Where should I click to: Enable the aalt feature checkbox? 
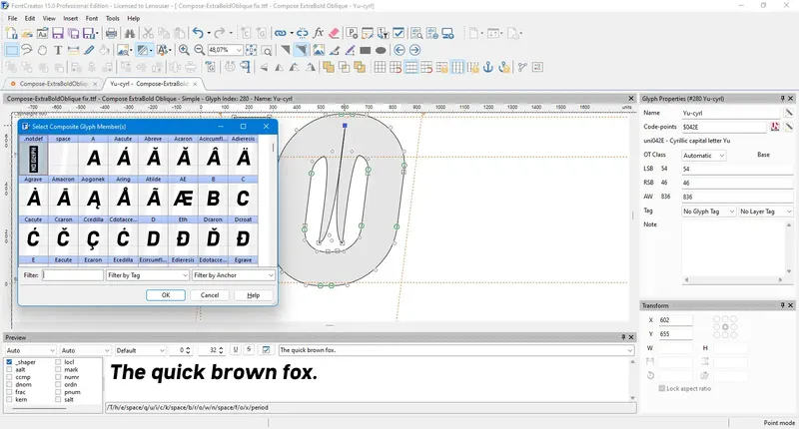[9, 369]
